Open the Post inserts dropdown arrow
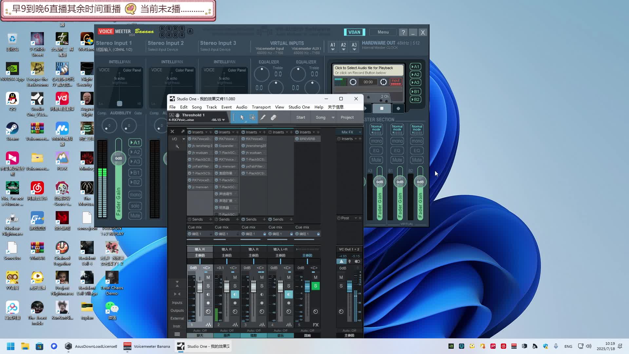The width and height of the screenshot is (629, 354). [x=355, y=218]
